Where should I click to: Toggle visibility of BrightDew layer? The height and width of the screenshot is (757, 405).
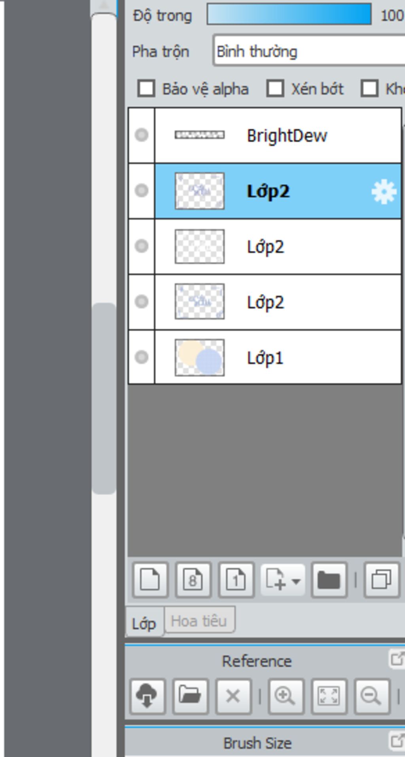[141, 135]
